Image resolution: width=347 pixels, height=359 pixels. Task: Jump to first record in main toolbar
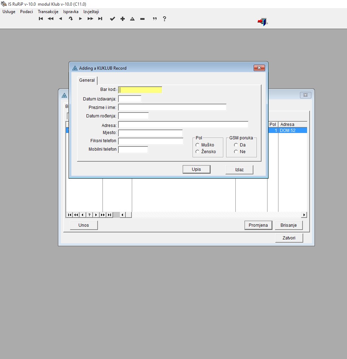pyautogui.click(x=41, y=19)
